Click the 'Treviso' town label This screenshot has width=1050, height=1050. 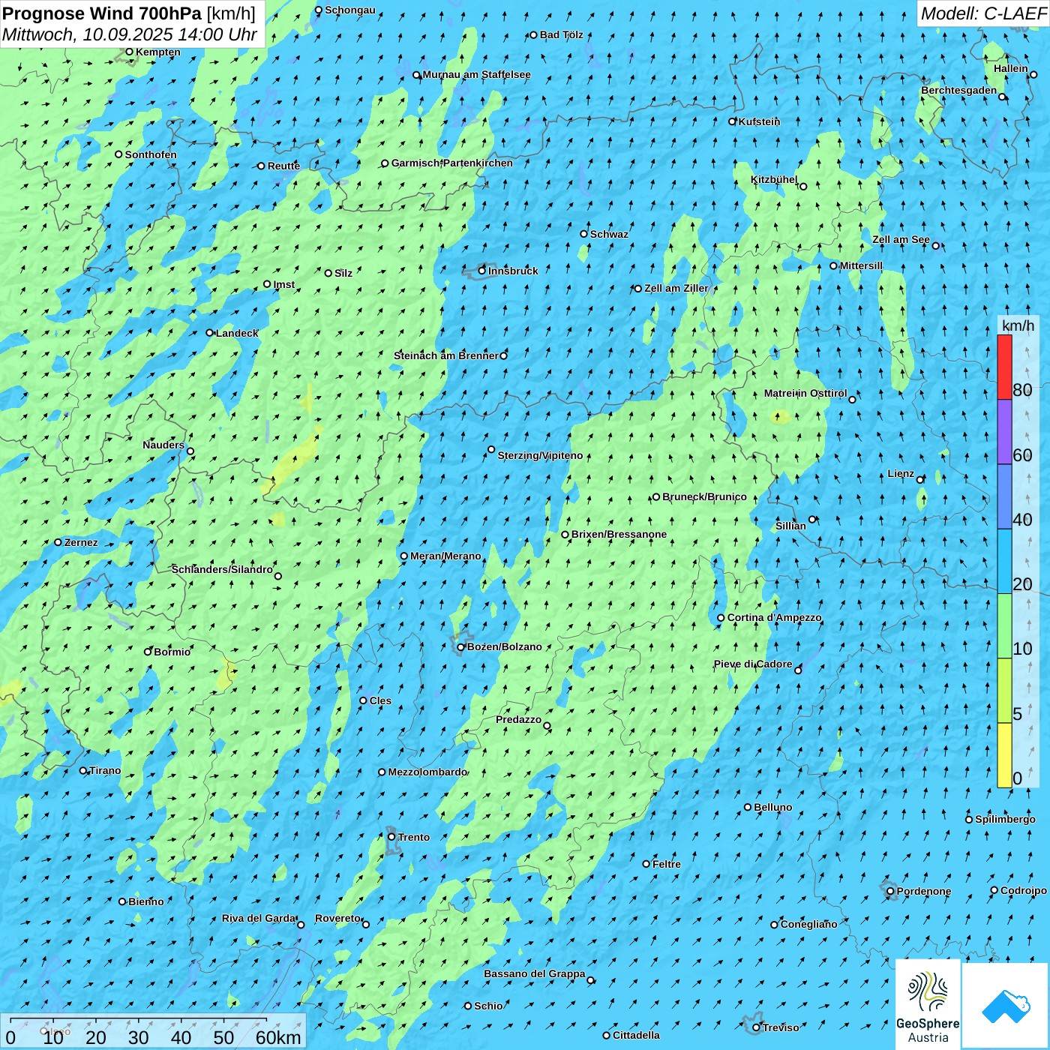coord(781,1027)
